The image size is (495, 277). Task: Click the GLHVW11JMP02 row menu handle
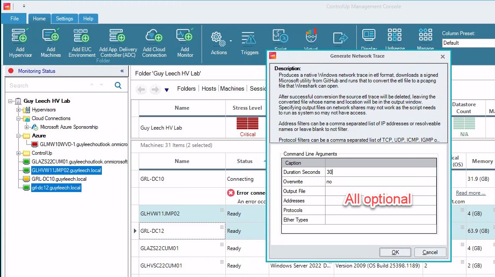pos(221,210)
